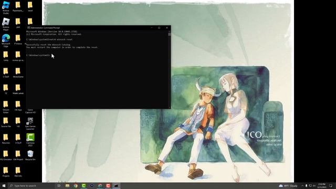
Task: Select the Source File folder on desktop
Action: (6, 122)
